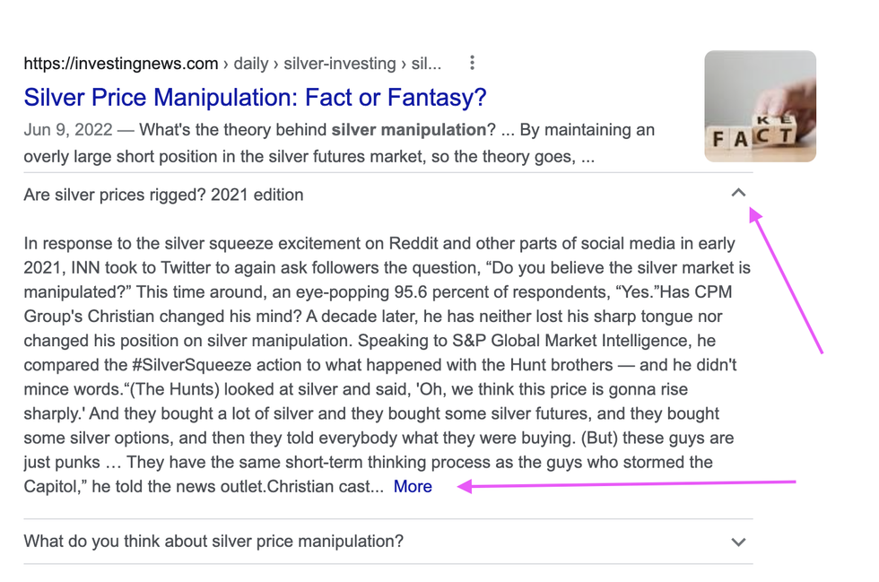This screenshot has height=582, width=879.
Task: Click the investingnews.com domain in the URL
Action: click(x=121, y=64)
